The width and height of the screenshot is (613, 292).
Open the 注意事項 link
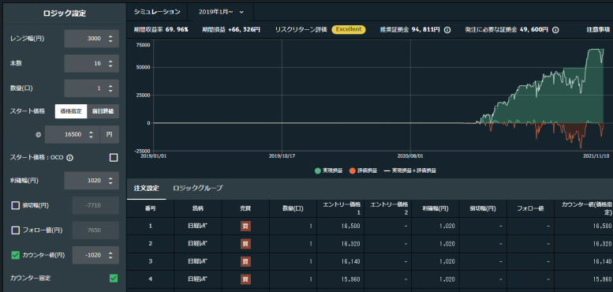598,30
